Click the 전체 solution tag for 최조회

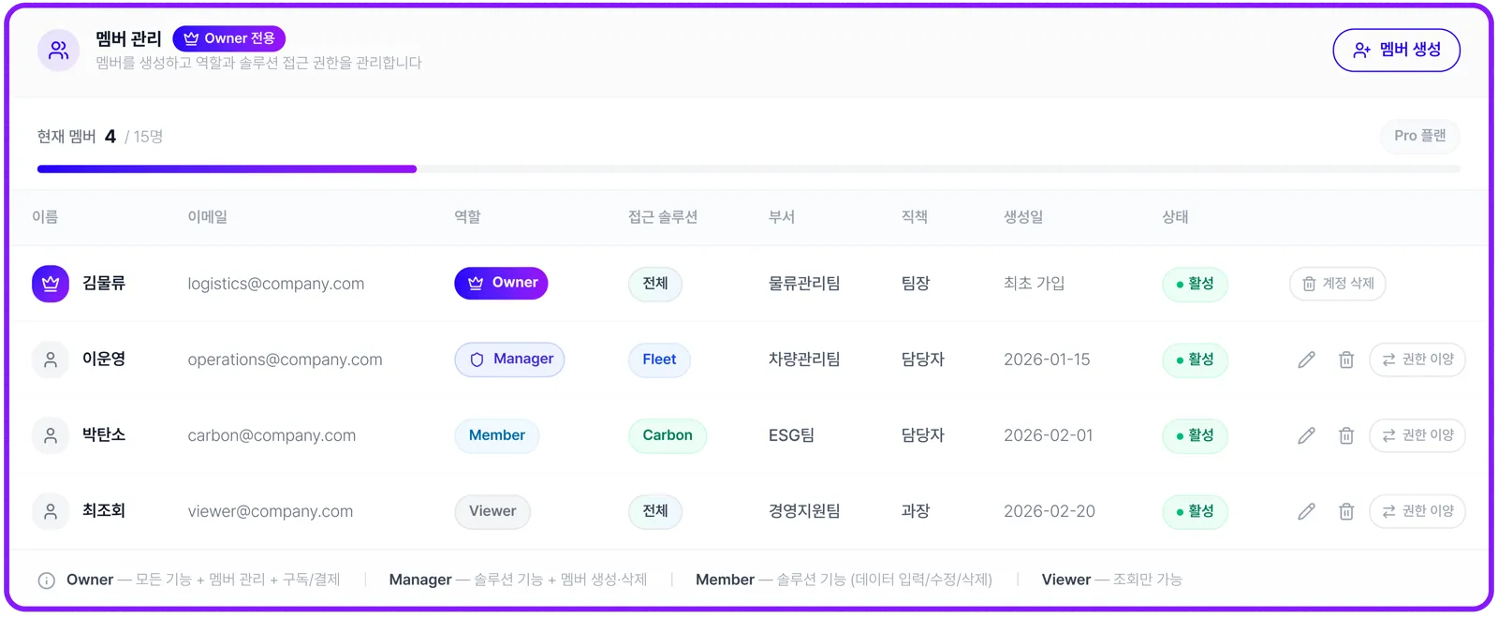[x=655, y=511]
